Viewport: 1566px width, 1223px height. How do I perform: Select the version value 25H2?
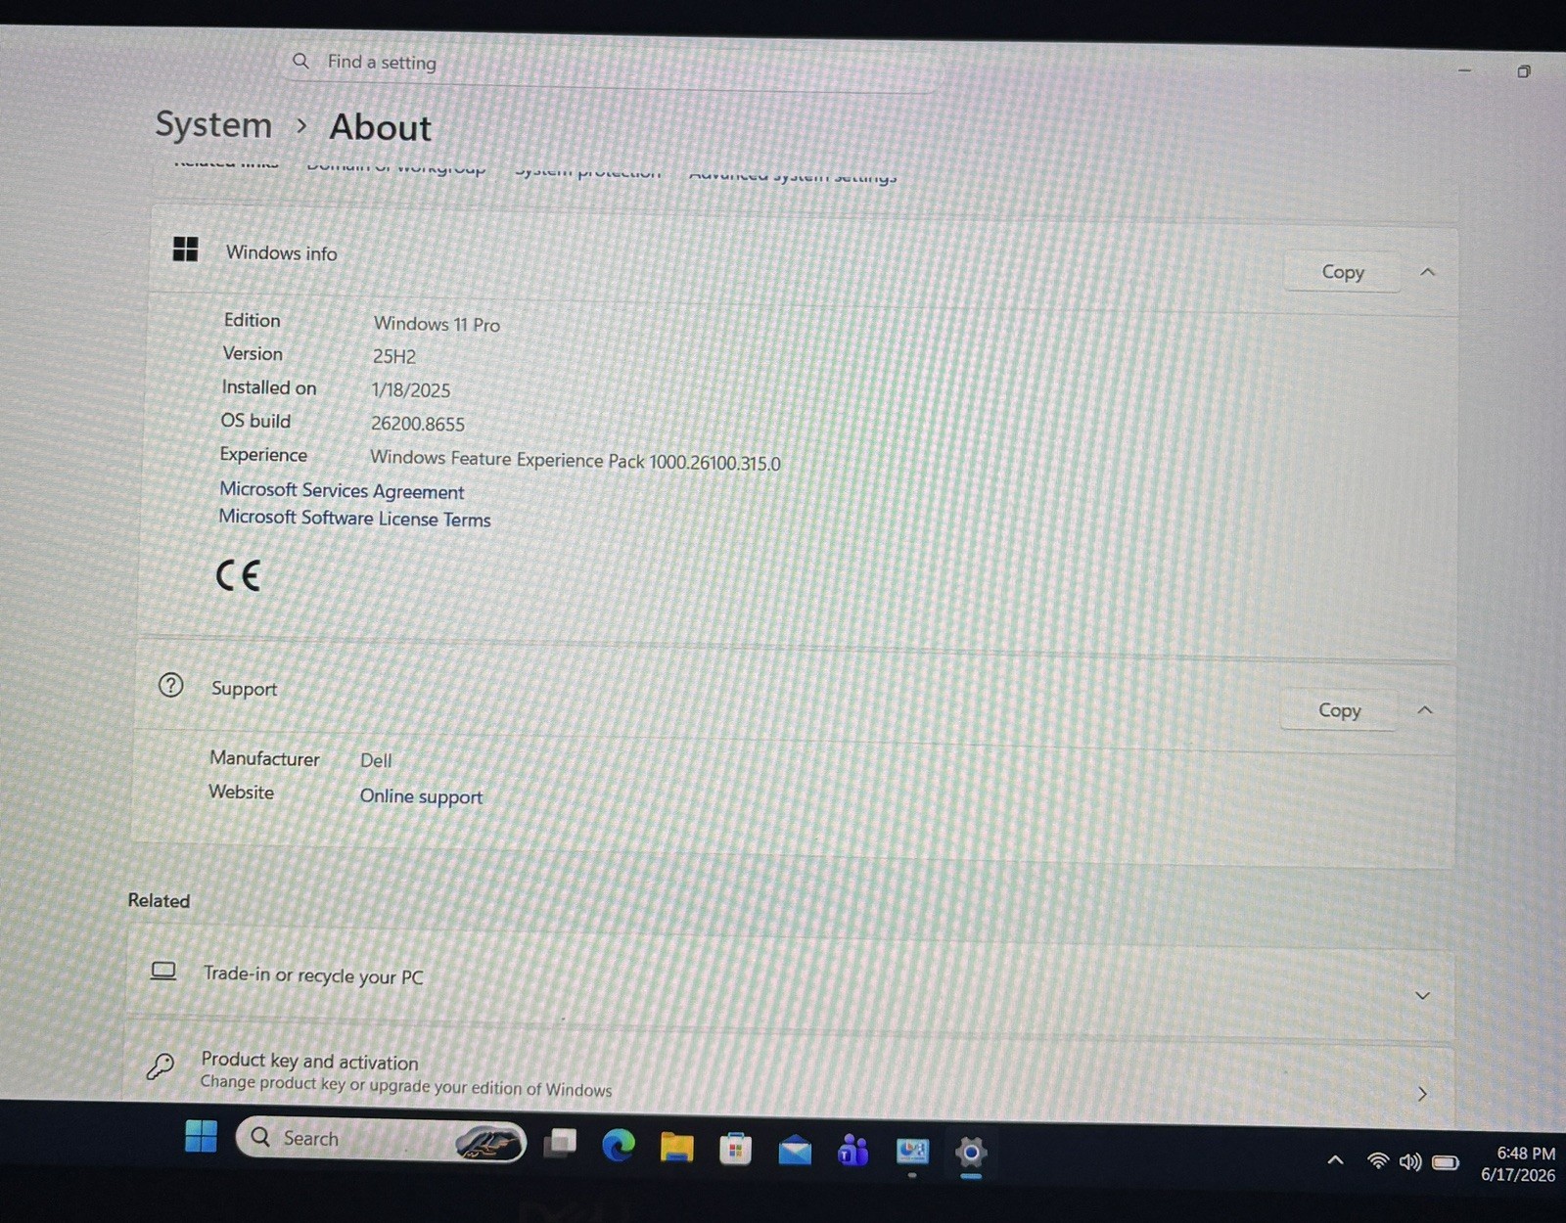tap(394, 357)
